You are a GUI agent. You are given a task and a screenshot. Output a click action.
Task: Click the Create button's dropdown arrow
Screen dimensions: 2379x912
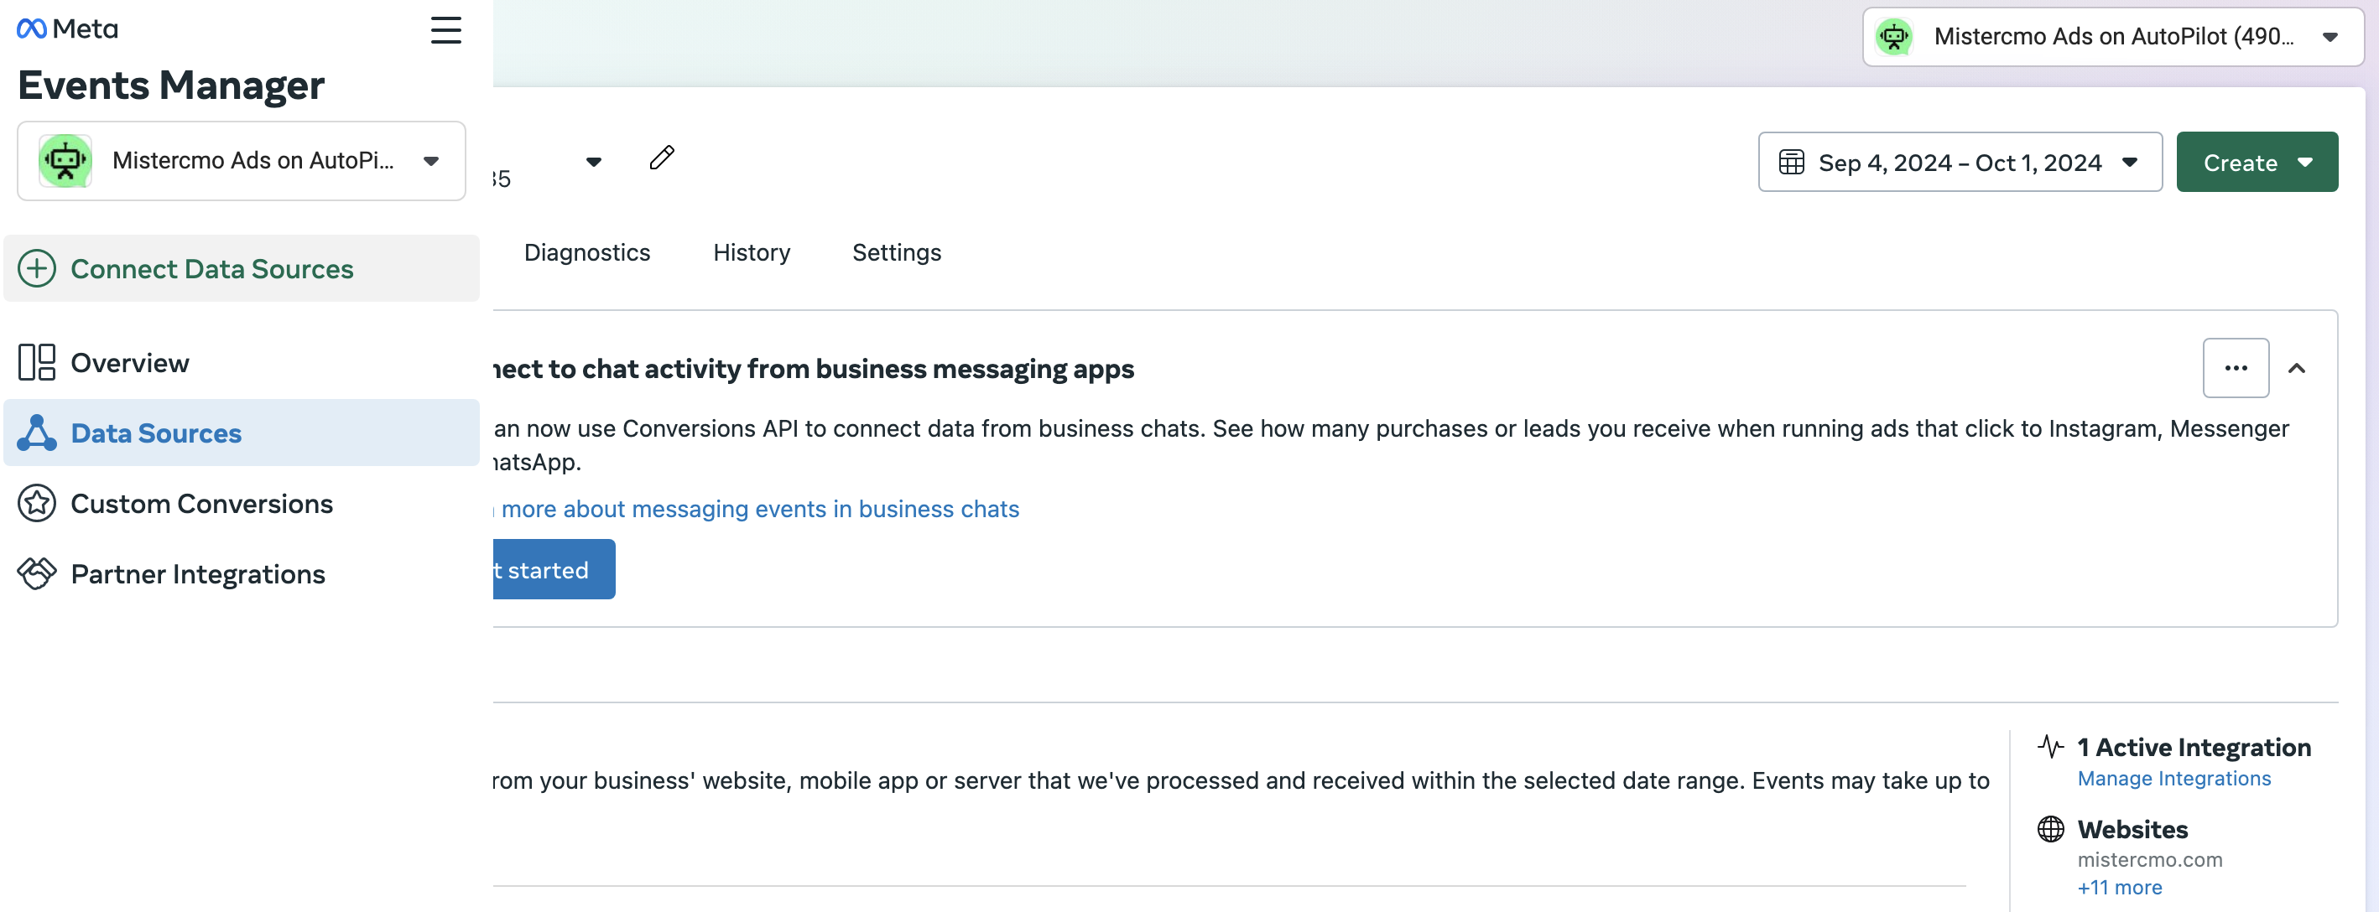(2305, 163)
